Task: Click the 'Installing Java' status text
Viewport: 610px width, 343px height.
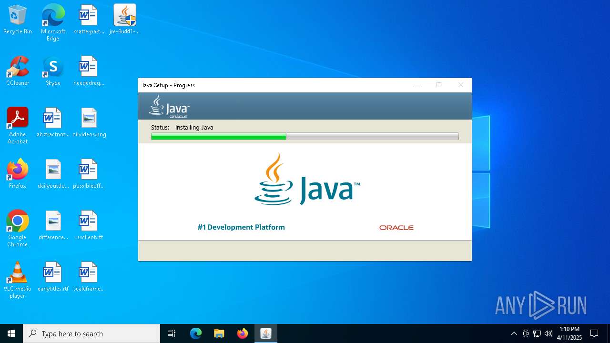Action: coord(194,127)
